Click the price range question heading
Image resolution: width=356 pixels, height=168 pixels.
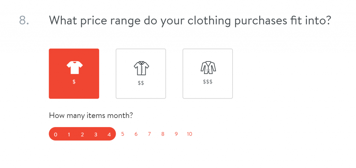click(x=190, y=21)
